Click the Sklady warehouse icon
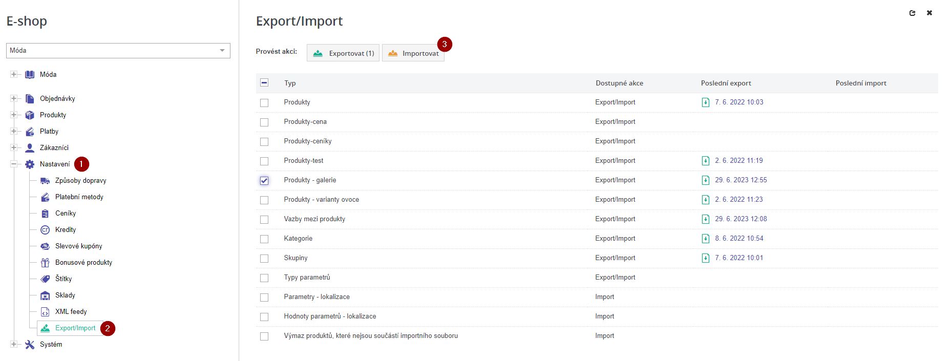The image size is (951, 361). 45,295
